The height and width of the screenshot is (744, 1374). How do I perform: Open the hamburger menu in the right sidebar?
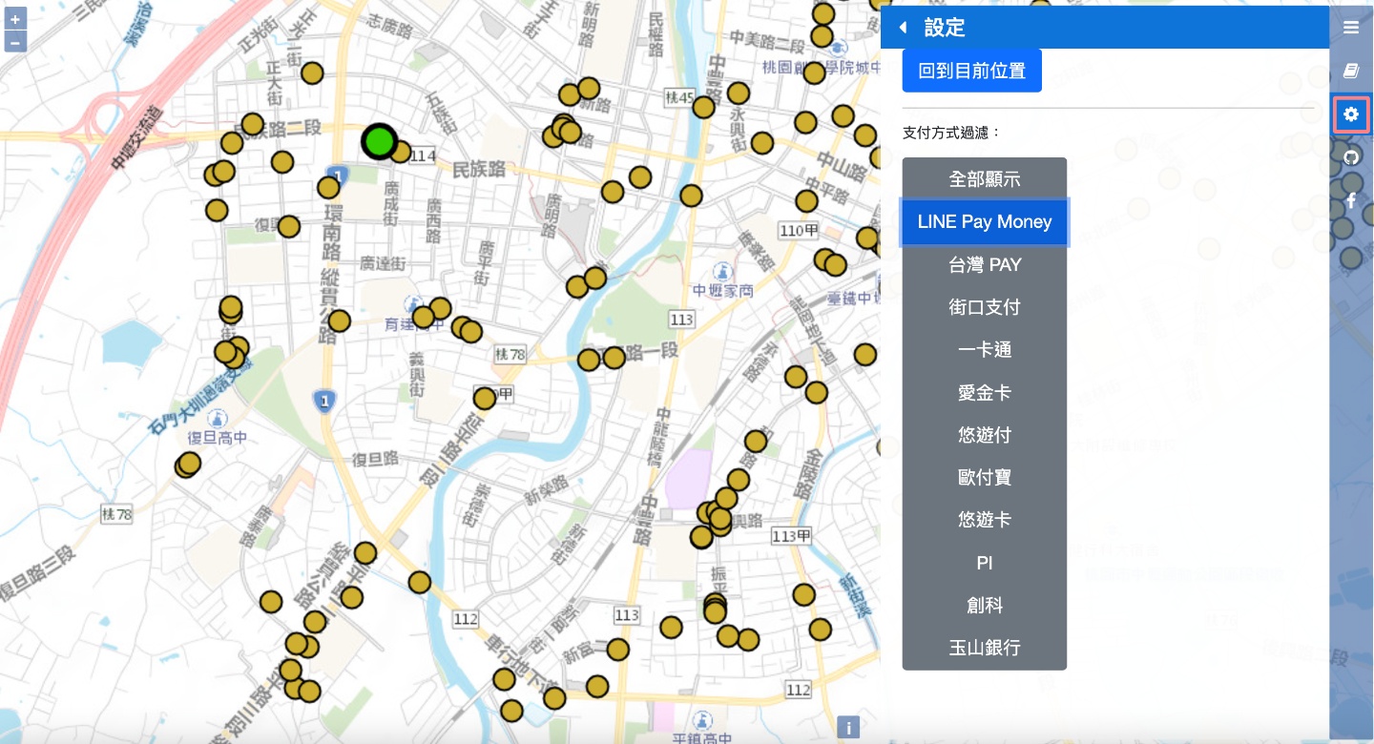[x=1351, y=28]
